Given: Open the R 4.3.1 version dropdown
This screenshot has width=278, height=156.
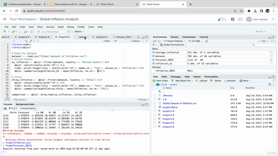Looking at the screenshot, I should click(x=261, y=32).
